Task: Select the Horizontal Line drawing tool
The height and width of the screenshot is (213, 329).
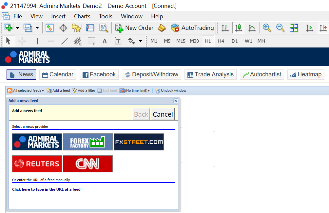Action: click(x=51, y=41)
